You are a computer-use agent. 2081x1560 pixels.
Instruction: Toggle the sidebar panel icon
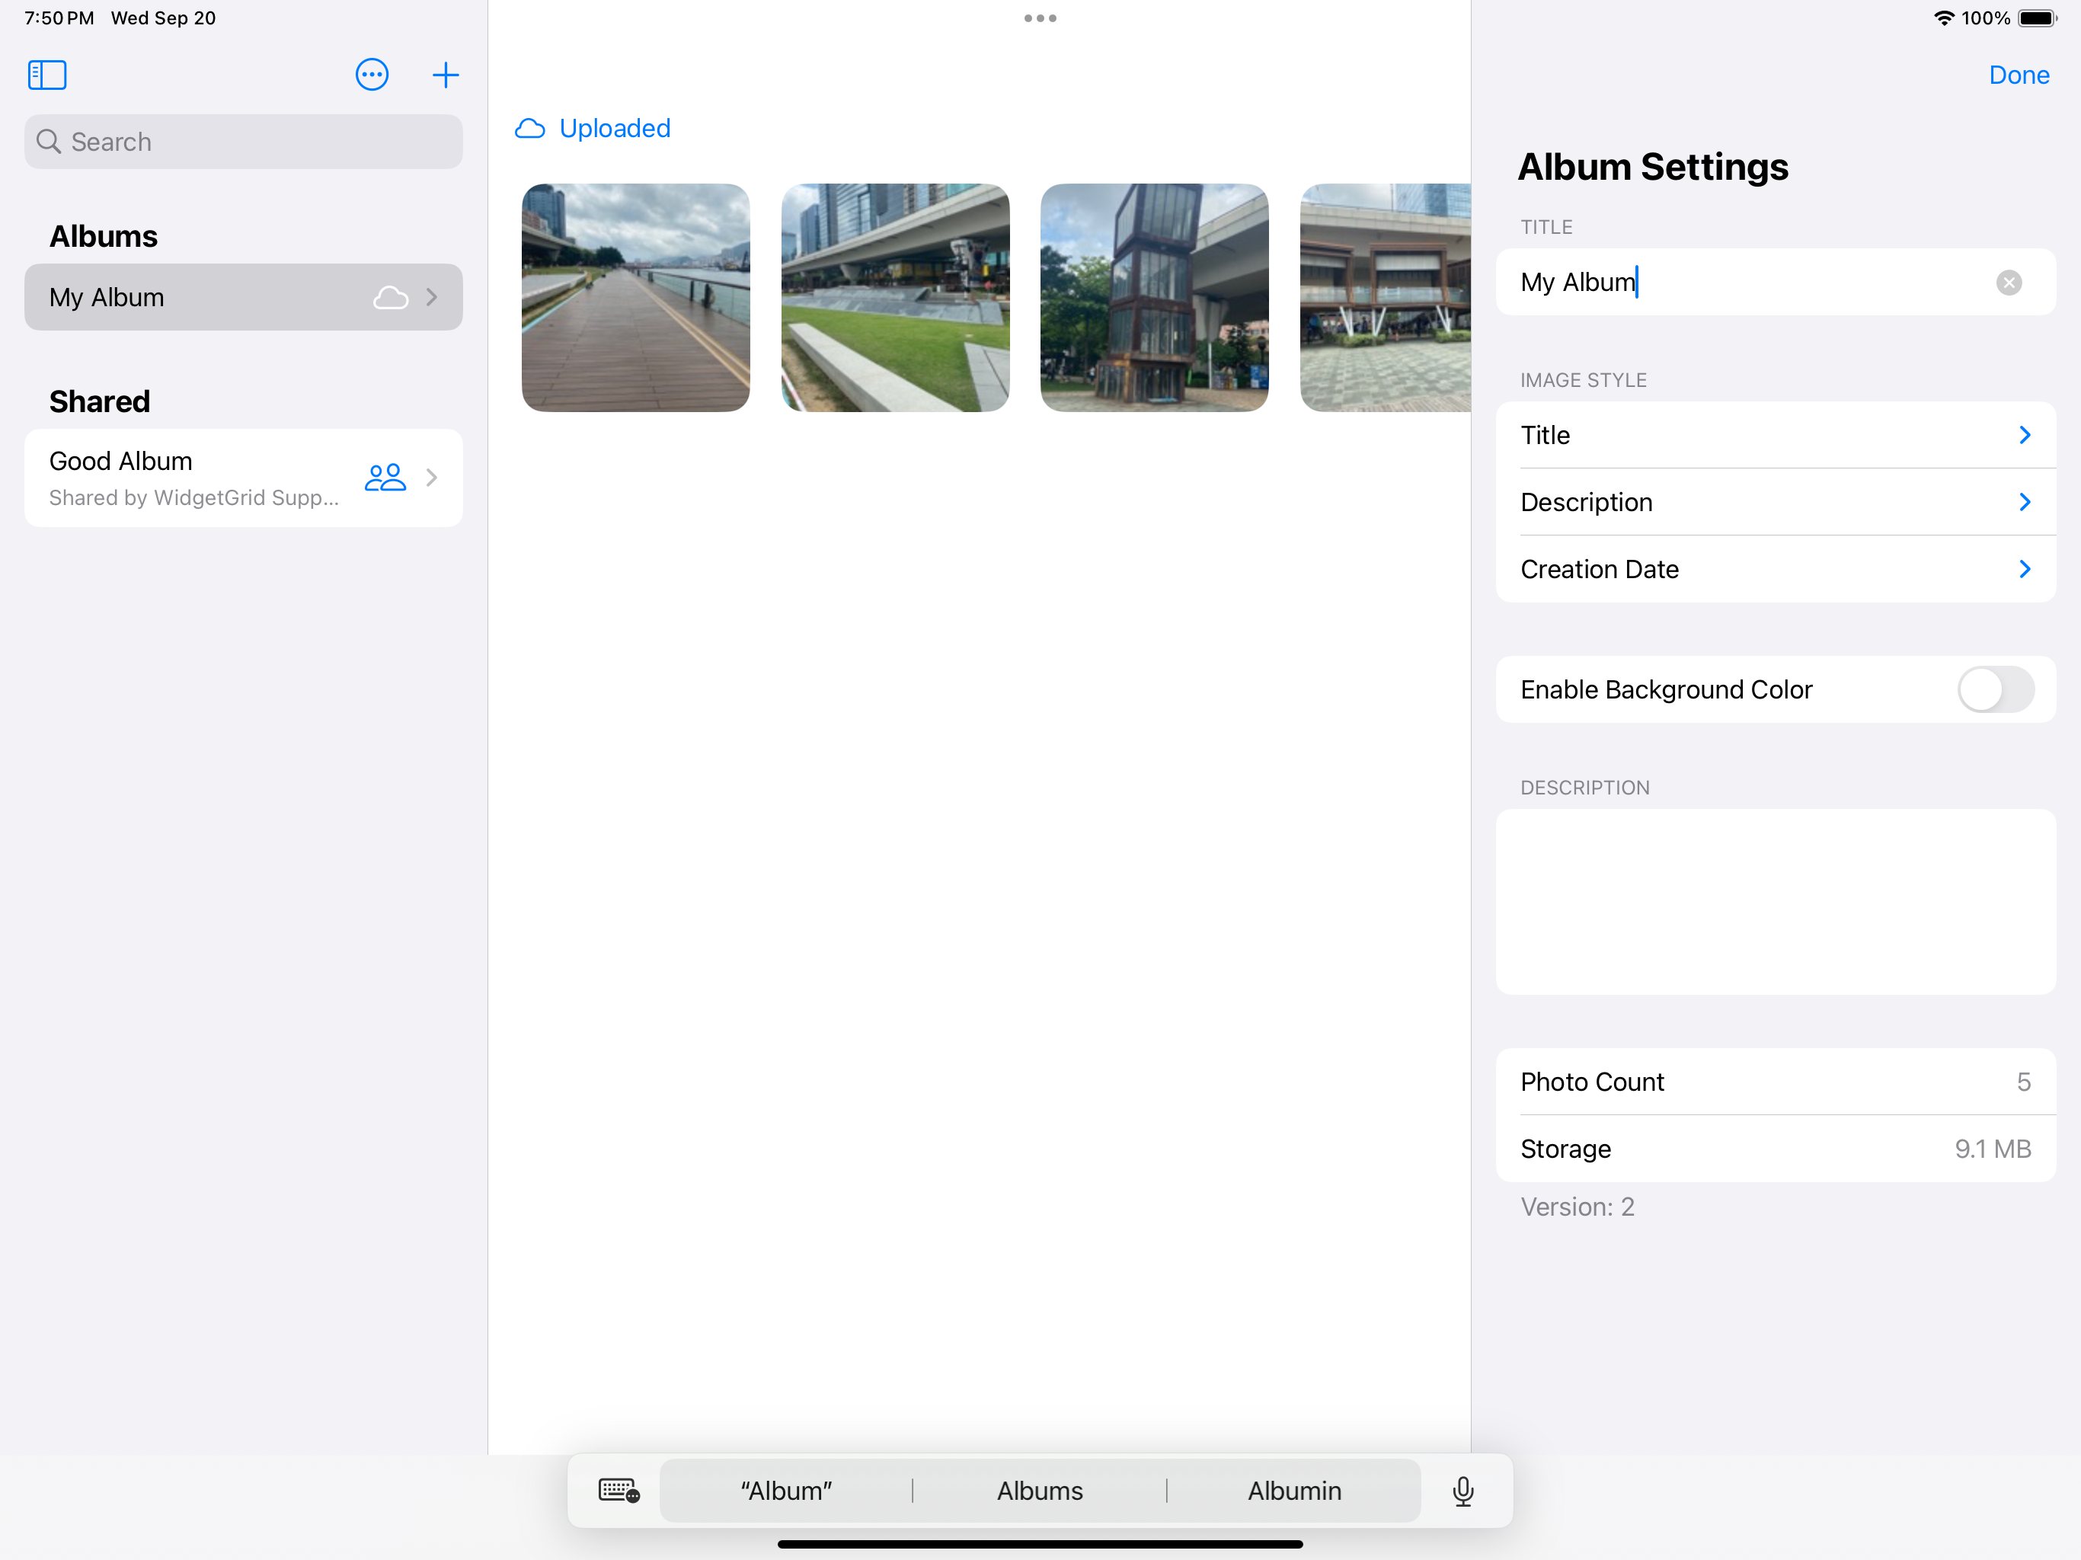[x=47, y=75]
